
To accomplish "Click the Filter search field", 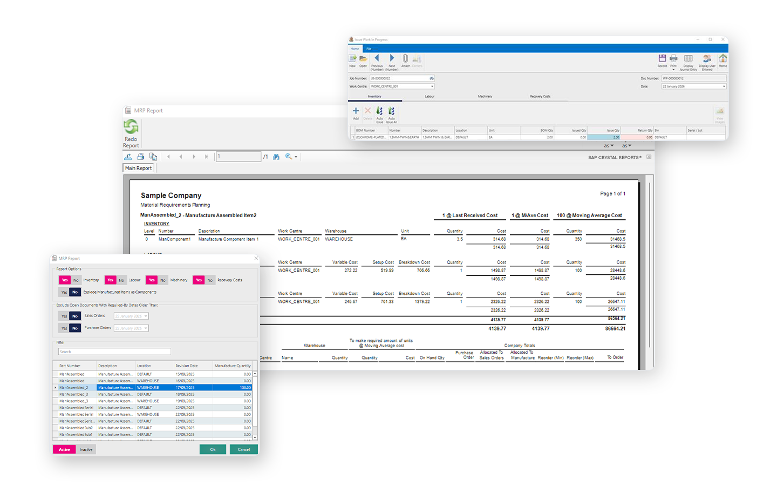I will tap(114, 352).
